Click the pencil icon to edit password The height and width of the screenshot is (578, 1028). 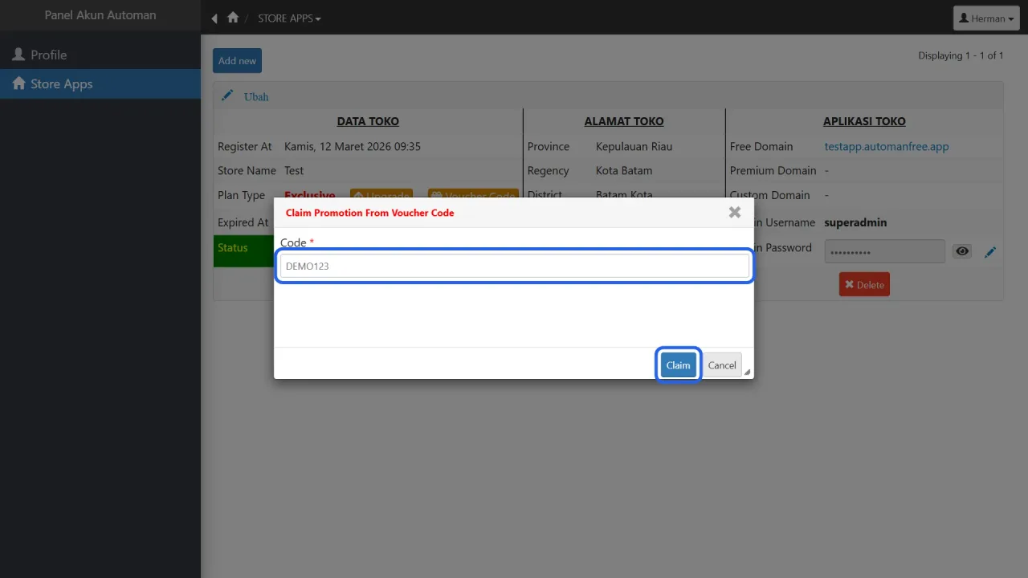point(990,252)
